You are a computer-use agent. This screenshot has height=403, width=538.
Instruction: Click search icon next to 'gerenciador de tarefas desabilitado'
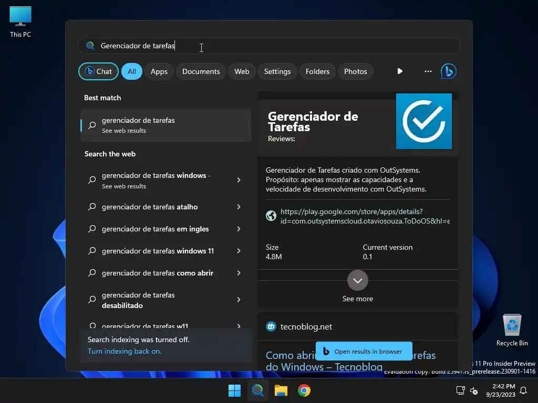tap(92, 300)
